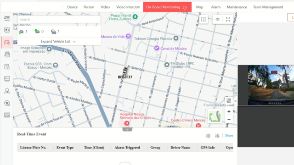Click Museu da Vida map marker

point(128,36)
